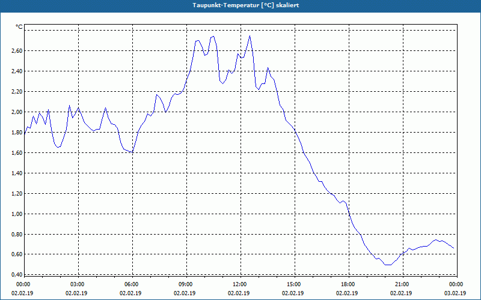Click the 21:00 time label
Image resolution: width=481 pixels, height=300 pixels.
point(401,284)
